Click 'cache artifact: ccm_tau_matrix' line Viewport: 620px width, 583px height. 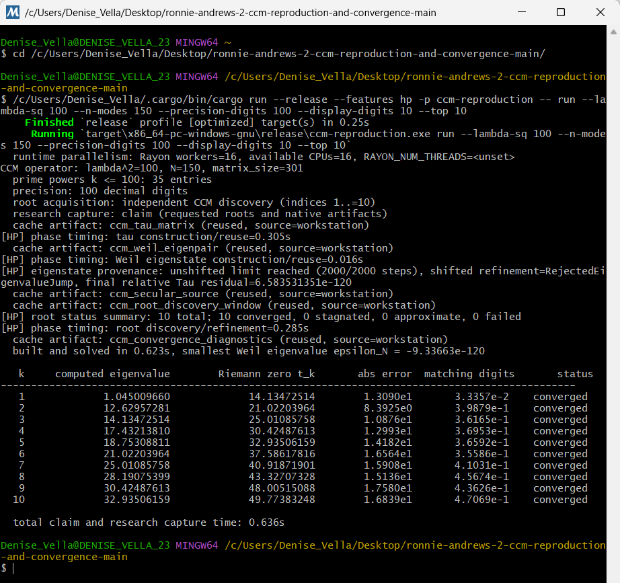tap(191, 225)
